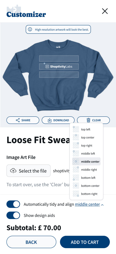Click the Customizer puzzle logo
The image size is (116, 254).
point(26,11)
